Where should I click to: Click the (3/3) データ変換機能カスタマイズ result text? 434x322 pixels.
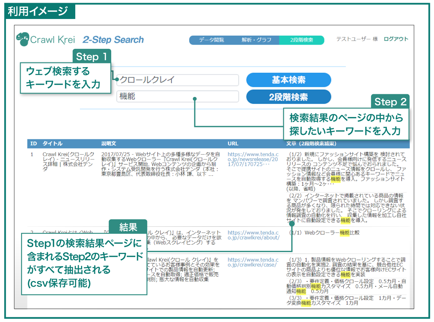tap(346, 300)
